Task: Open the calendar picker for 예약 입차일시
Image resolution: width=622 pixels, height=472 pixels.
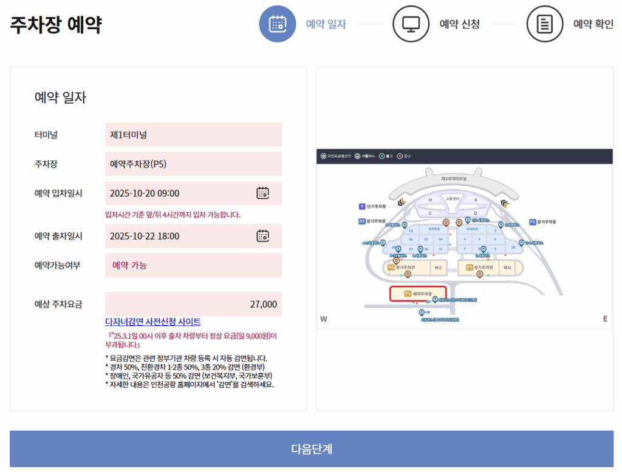Action: pyautogui.click(x=262, y=193)
